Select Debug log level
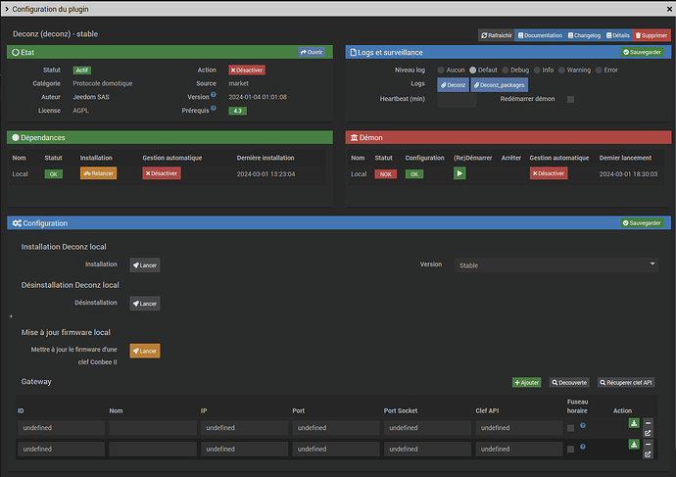Screen dimensions: 676x477 click(506, 70)
